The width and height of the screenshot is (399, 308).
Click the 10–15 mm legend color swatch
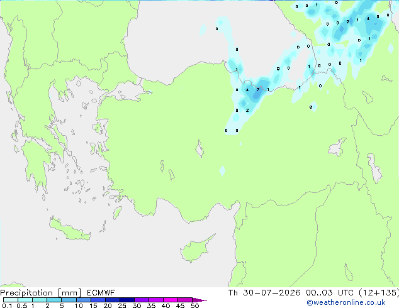click(83, 300)
